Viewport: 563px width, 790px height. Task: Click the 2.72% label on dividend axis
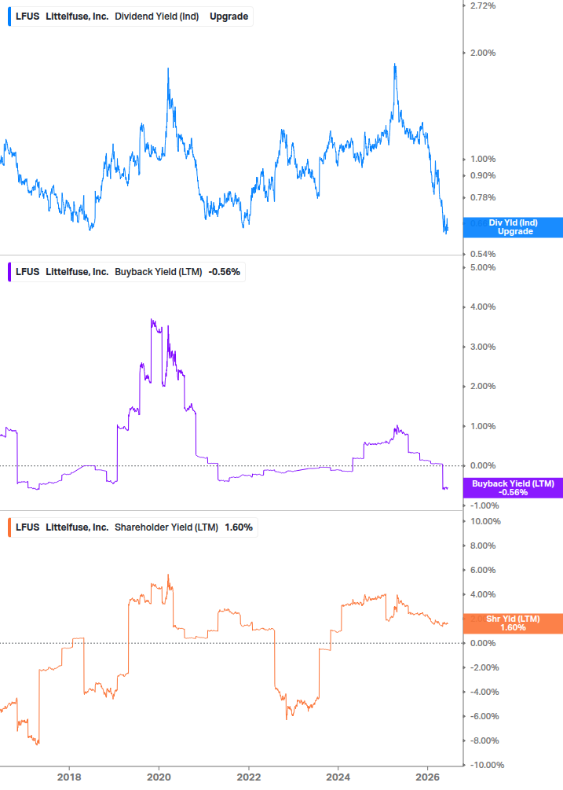pyautogui.click(x=483, y=6)
